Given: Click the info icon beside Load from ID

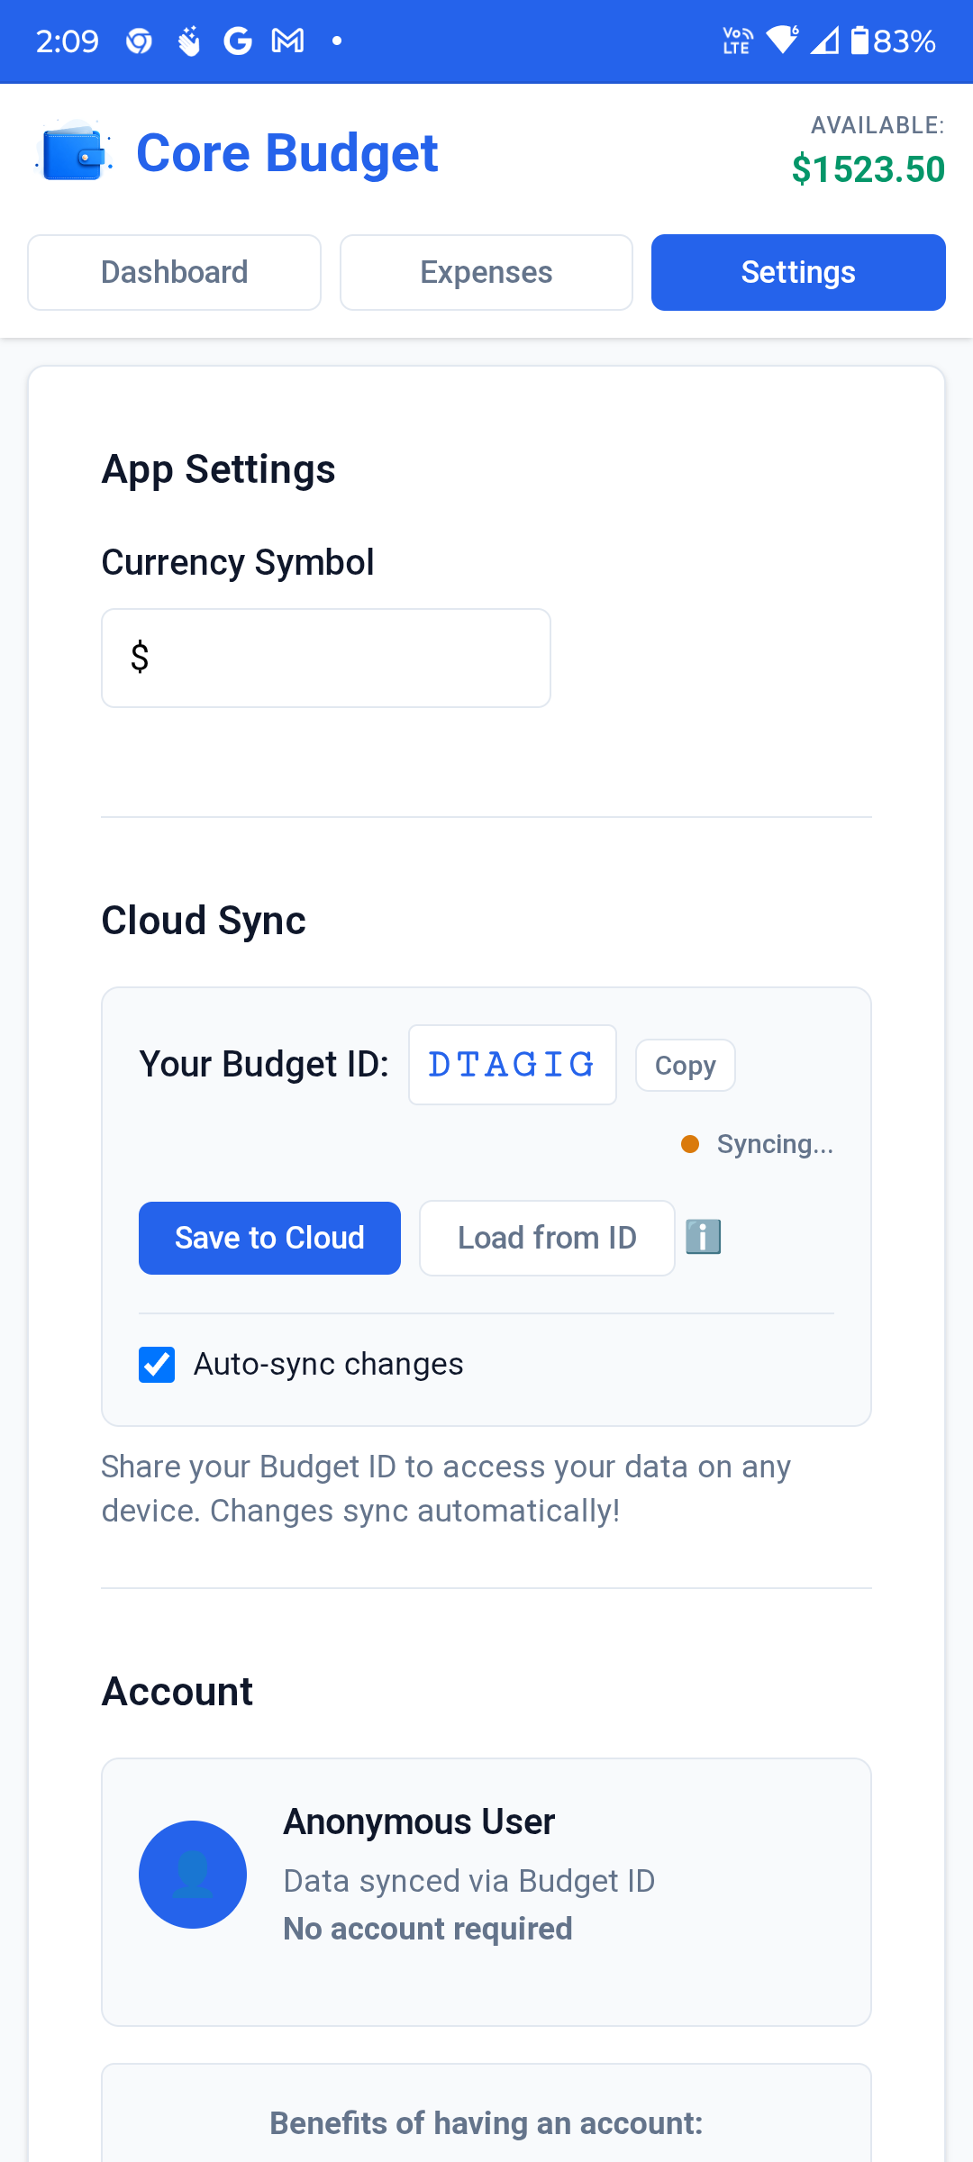Looking at the screenshot, I should pos(704,1237).
